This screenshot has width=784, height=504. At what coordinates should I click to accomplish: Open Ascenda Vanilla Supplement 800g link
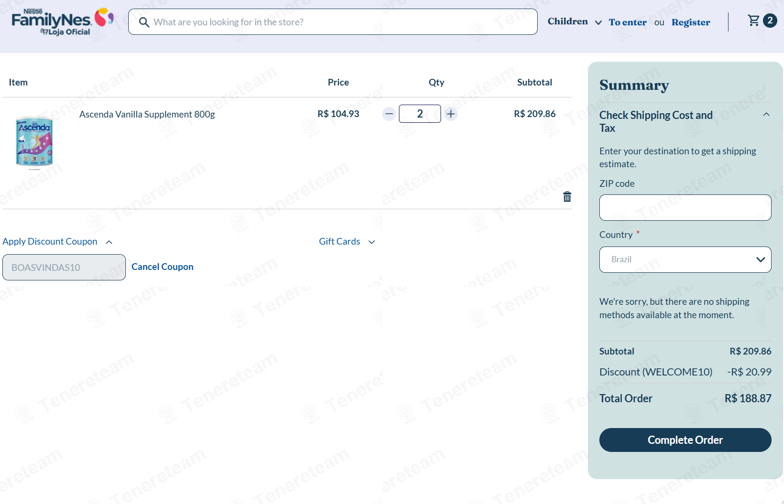pyautogui.click(x=147, y=114)
